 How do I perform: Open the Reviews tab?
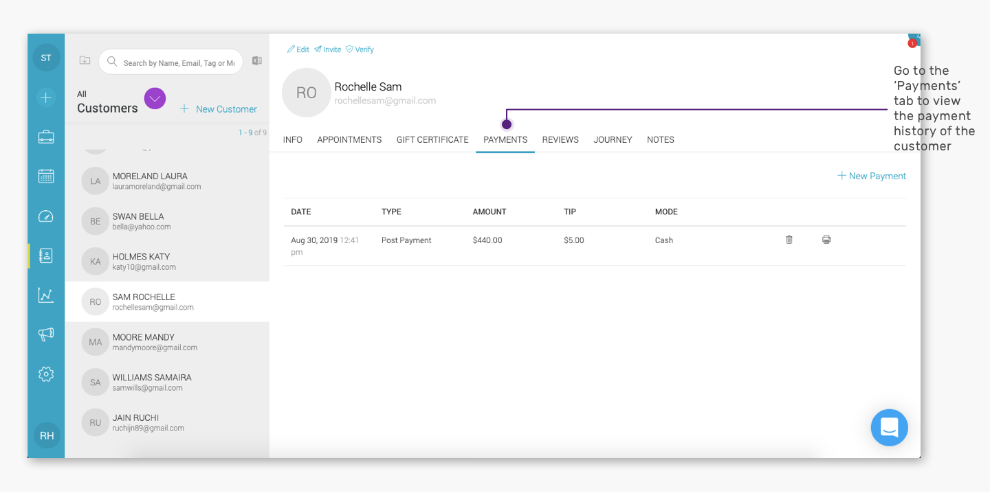560,139
